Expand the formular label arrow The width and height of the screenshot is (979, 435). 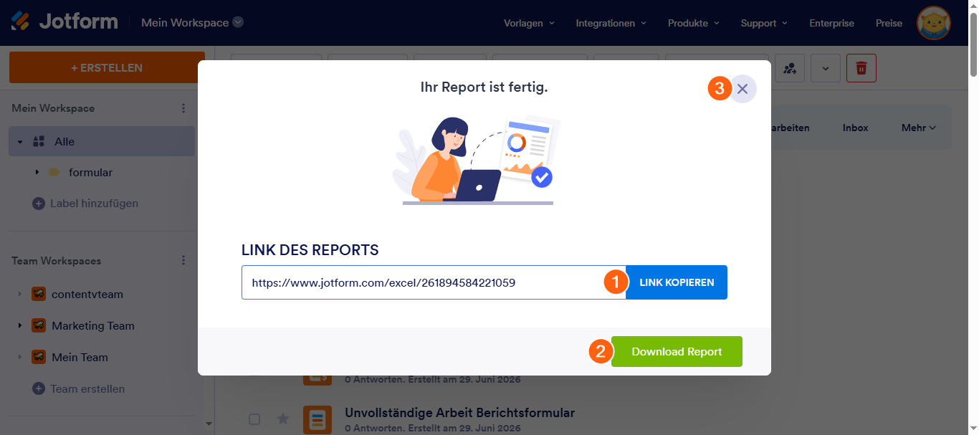pyautogui.click(x=37, y=172)
